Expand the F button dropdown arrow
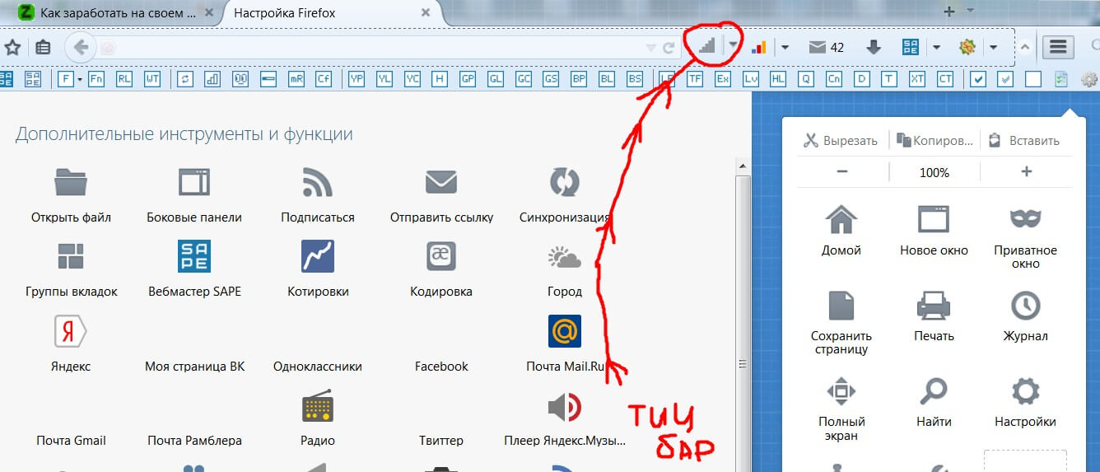Screen dimensions: 1100x472 point(80,79)
